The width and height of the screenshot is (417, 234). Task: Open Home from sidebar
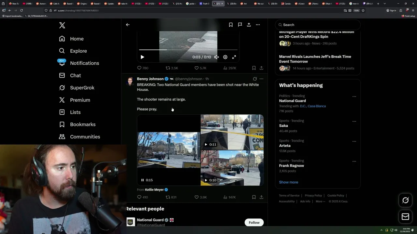71,39
